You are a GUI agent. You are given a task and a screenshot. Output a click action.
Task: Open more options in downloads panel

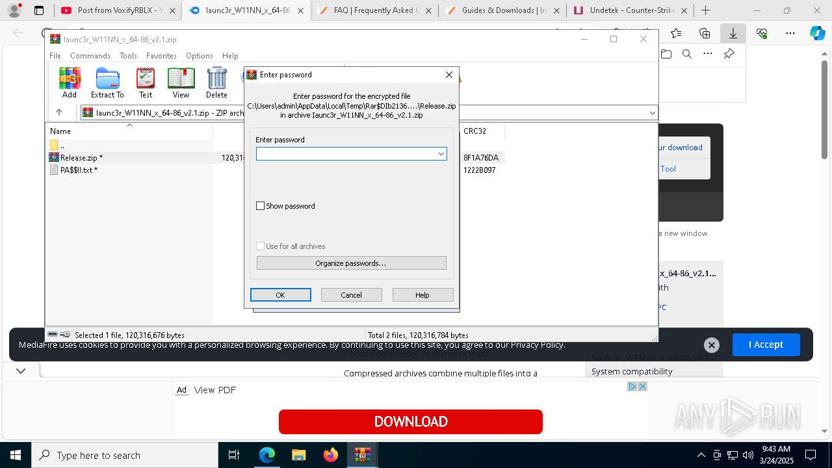[x=708, y=54]
